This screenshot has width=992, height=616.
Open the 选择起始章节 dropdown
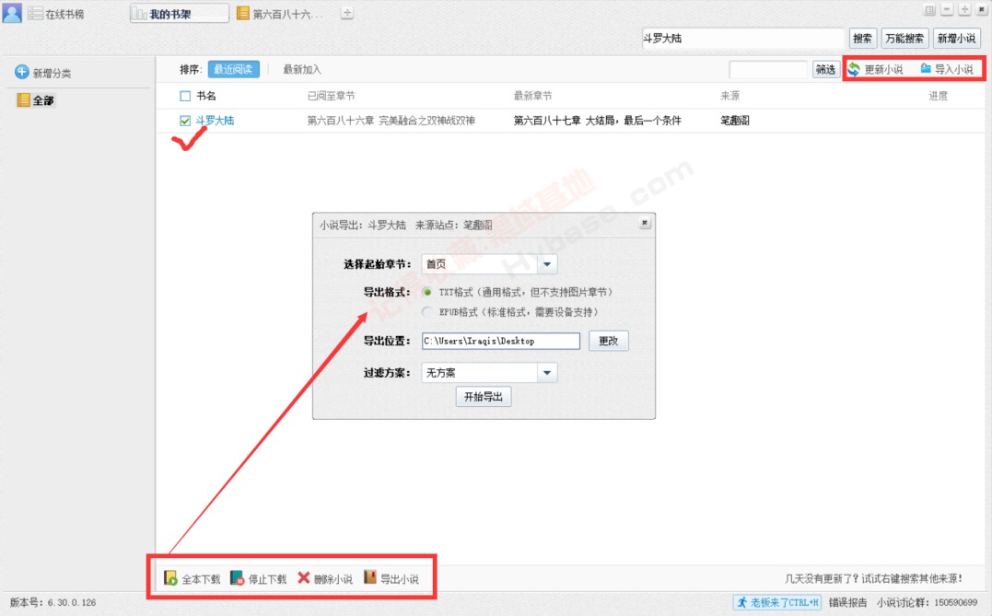(546, 263)
